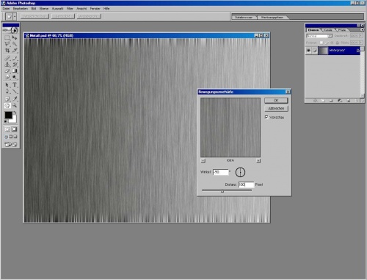
Task: Select the Zoom magnifier tool
Action: pos(15,105)
